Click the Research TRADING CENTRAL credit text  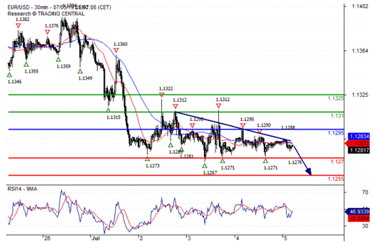tap(46, 13)
